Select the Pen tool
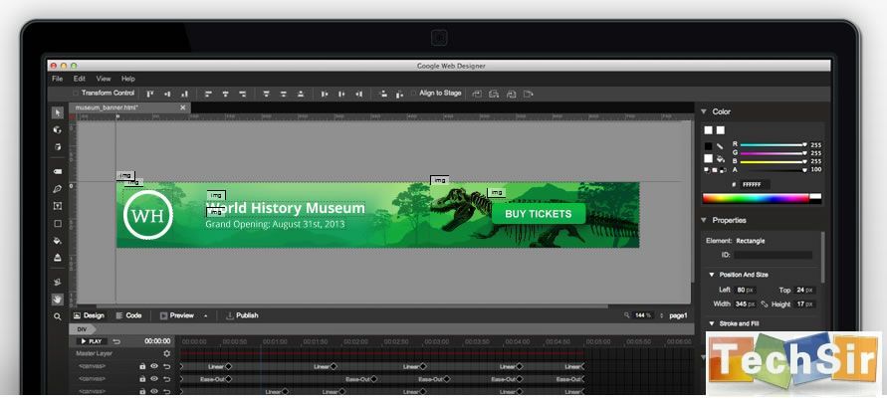887x402 pixels. pos(57,189)
